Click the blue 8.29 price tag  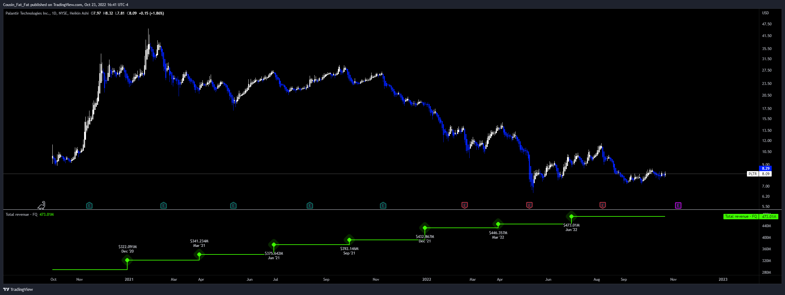pyautogui.click(x=766, y=169)
